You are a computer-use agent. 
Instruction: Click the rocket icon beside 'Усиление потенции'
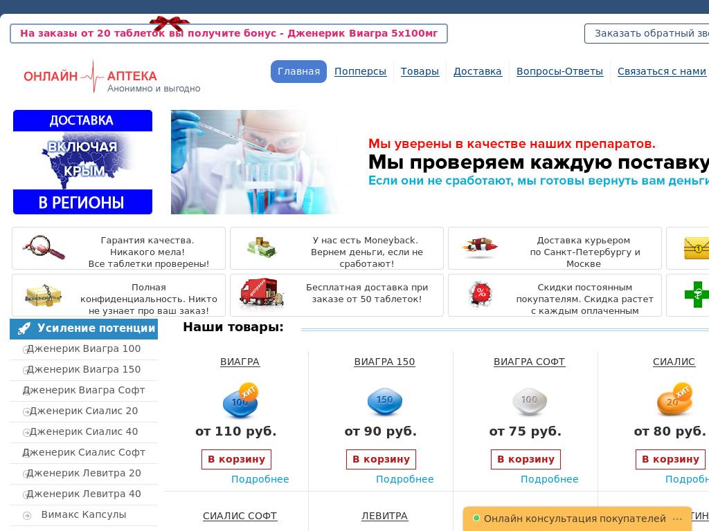pos(24,329)
